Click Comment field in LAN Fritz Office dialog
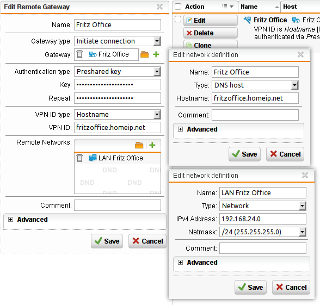The image size is (320, 305). (x=263, y=248)
